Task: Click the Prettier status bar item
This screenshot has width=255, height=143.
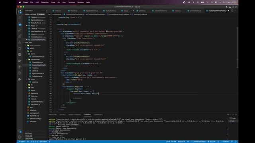Action: coord(225,142)
